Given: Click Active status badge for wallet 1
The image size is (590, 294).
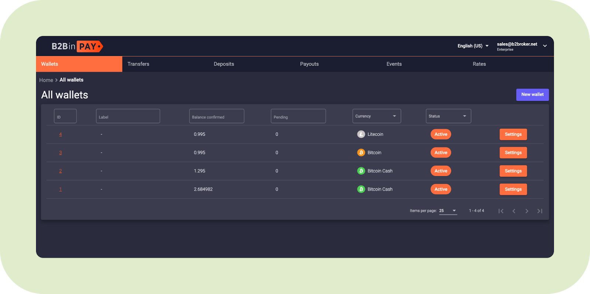Looking at the screenshot, I should tap(441, 189).
